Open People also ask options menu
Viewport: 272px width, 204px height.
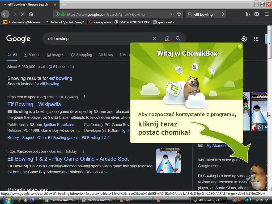[54, 189]
